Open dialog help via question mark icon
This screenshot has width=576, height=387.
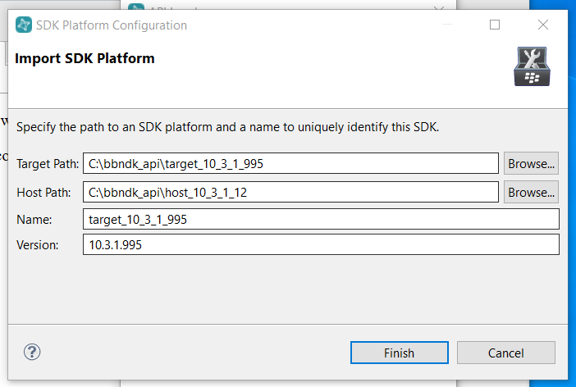(x=32, y=352)
